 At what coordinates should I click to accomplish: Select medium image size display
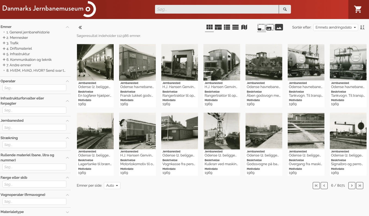[270, 27]
